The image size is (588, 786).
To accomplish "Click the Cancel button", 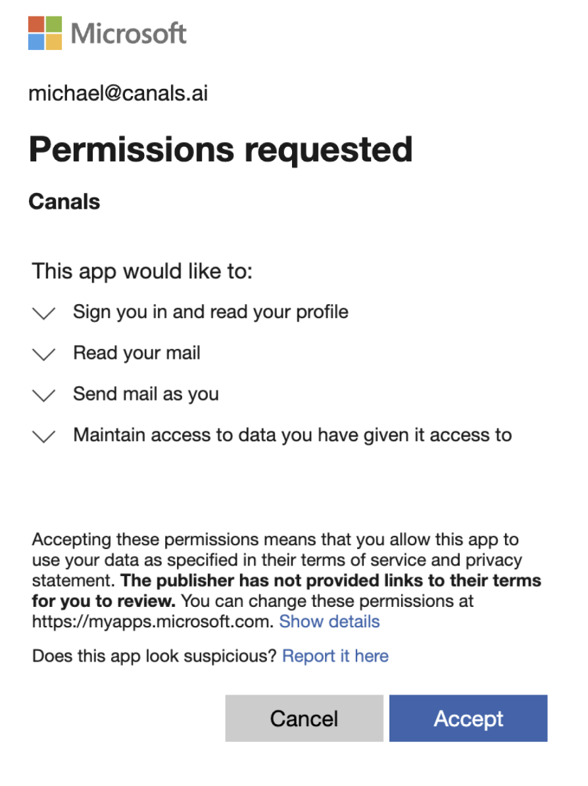I will click(x=304, y=718).
